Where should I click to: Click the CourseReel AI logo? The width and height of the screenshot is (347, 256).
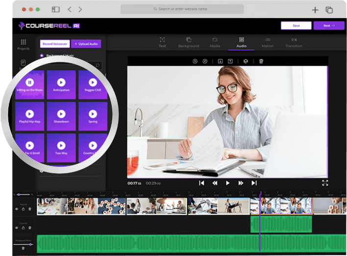pos(49,25)
